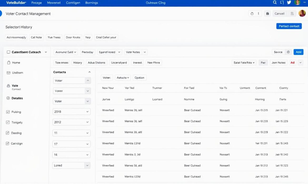Image resolution: width=308 pixels, height=184 pixels.
Task: Enable the Carrdign checkbox
Action: 8,143
